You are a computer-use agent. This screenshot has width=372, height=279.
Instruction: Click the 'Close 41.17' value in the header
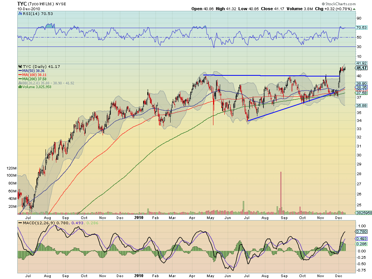pyautogui.click(x=272, y=9)
